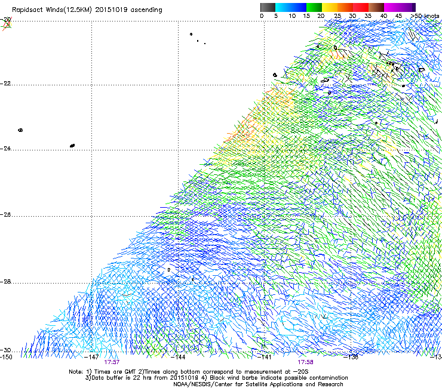This screenshot has width=442, height=388.
Task: Click the -147 longitude axis label
Action: pos(91,357)
